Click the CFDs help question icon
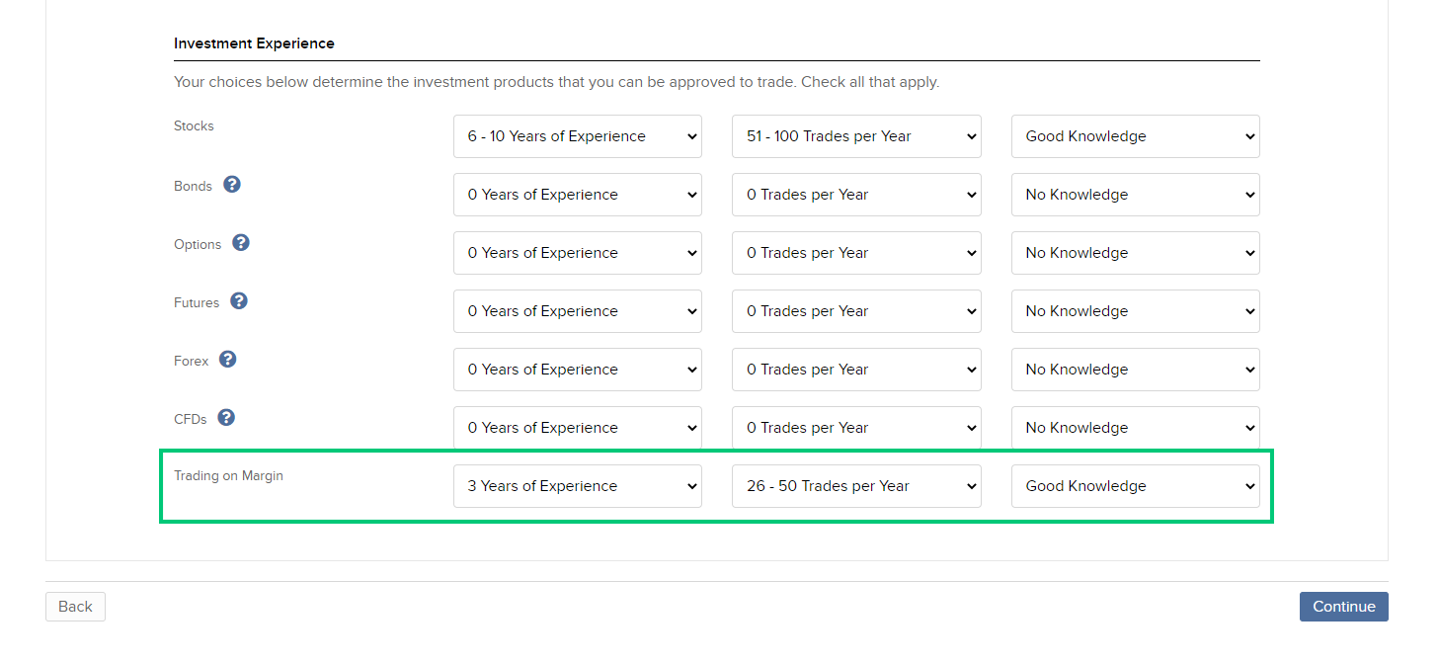Image resolution: width=1439 pixels, height=663 pixels. point(226,418)
